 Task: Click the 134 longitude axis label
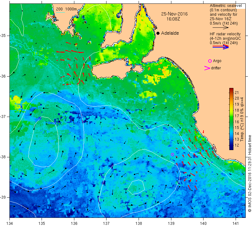10,224
